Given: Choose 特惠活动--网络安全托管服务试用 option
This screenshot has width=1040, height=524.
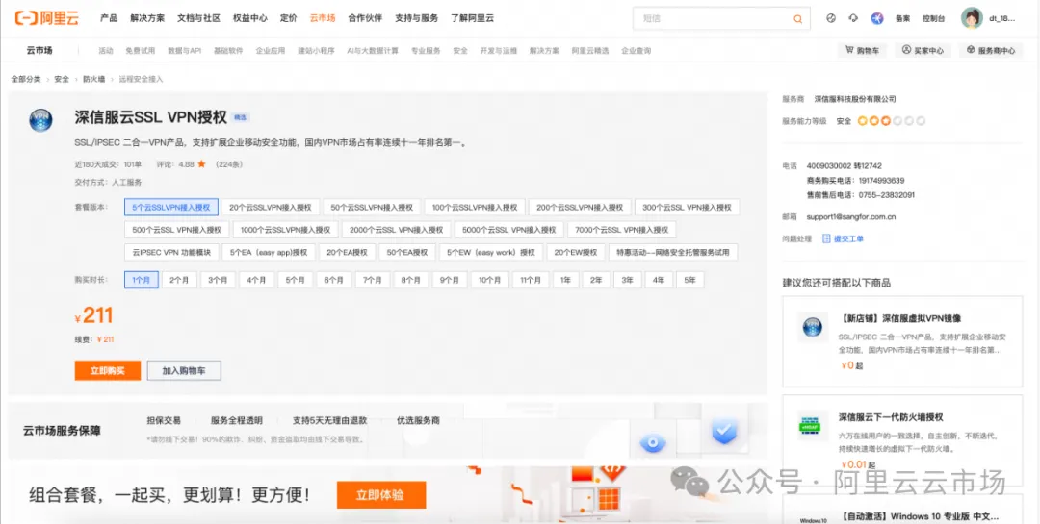Looking at the screenshot, I should click(673, 253).
